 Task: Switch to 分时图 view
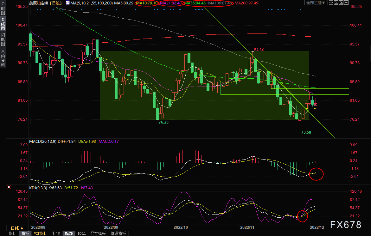(x=3, y=9)
